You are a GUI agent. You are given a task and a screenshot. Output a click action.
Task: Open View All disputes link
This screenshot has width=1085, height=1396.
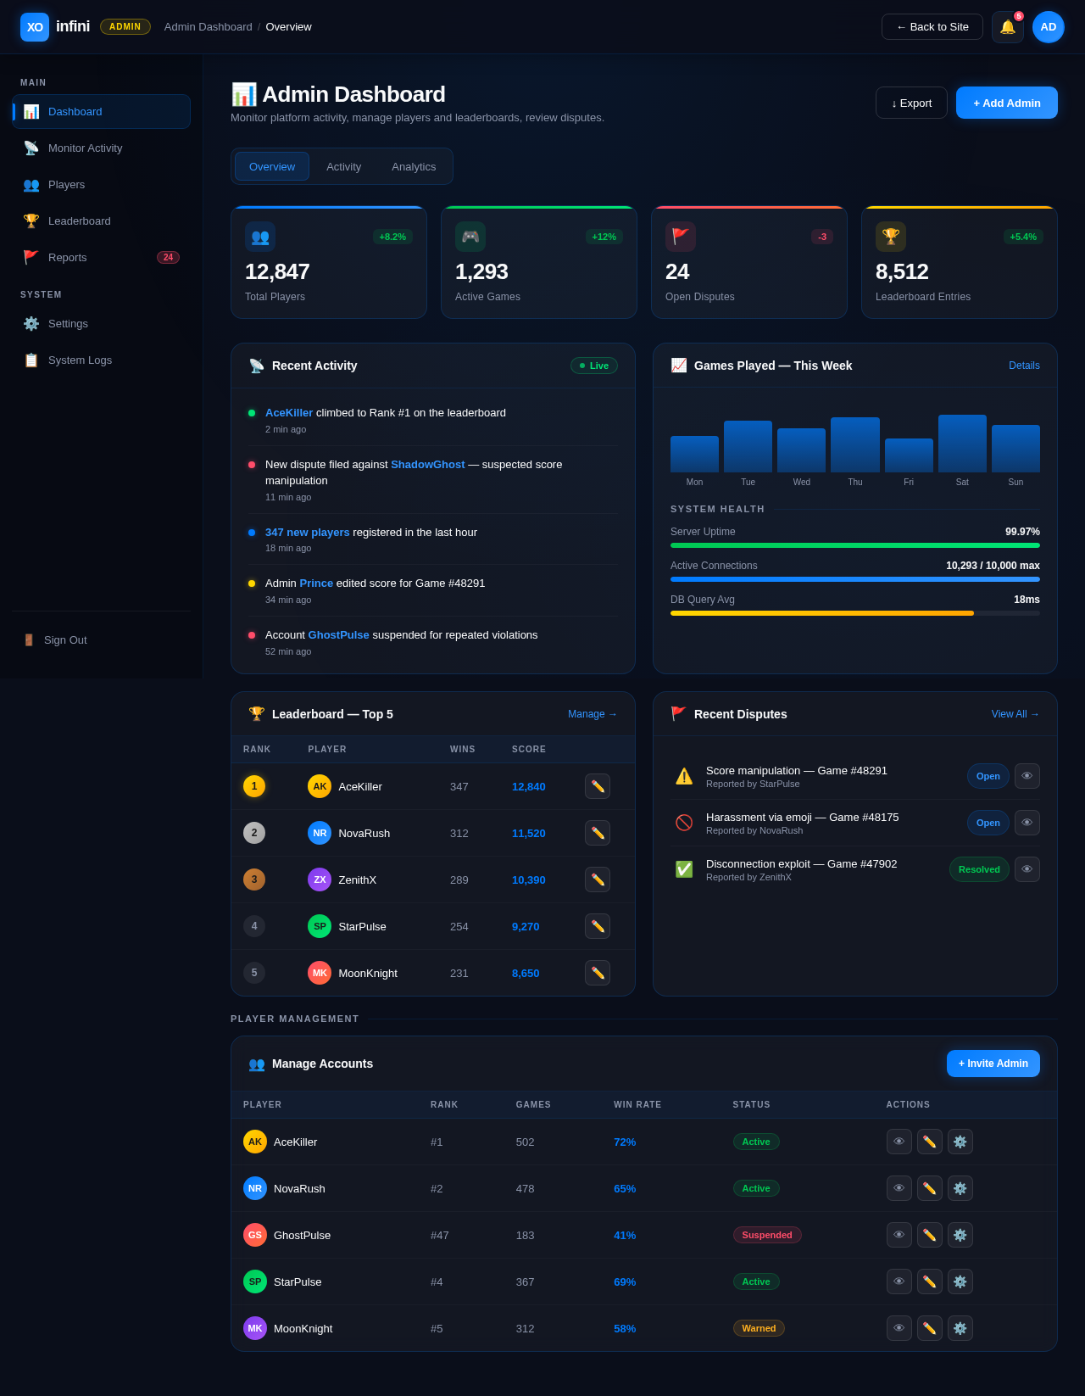coord(1015,714)
